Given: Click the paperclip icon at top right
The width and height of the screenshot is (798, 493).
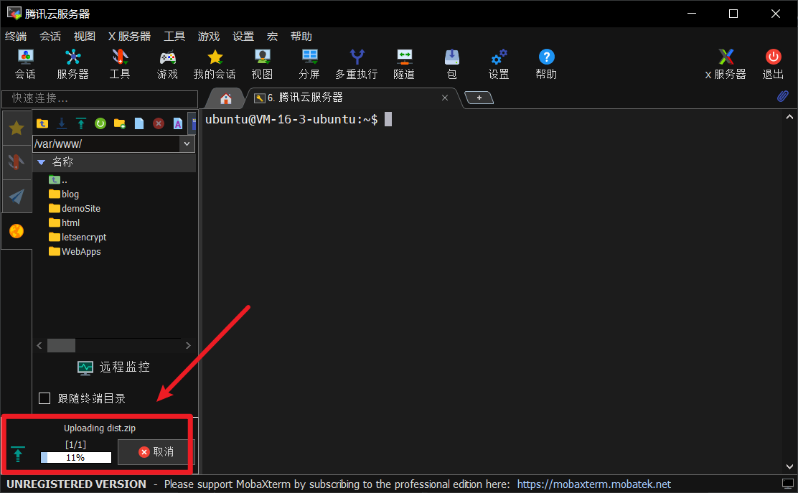Looking at the screenshot, I should coord(783,96).
